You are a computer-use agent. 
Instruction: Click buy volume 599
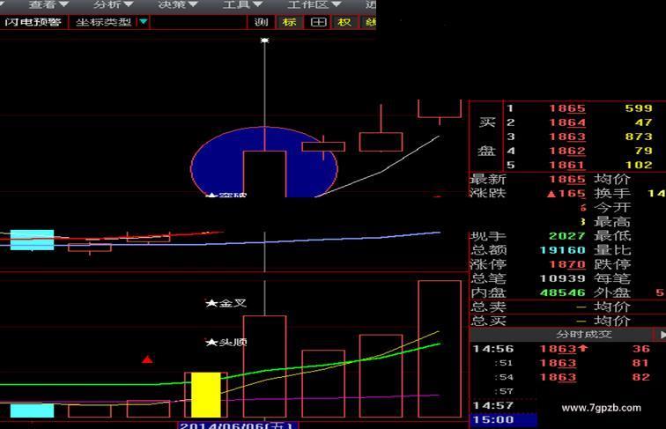639,108
